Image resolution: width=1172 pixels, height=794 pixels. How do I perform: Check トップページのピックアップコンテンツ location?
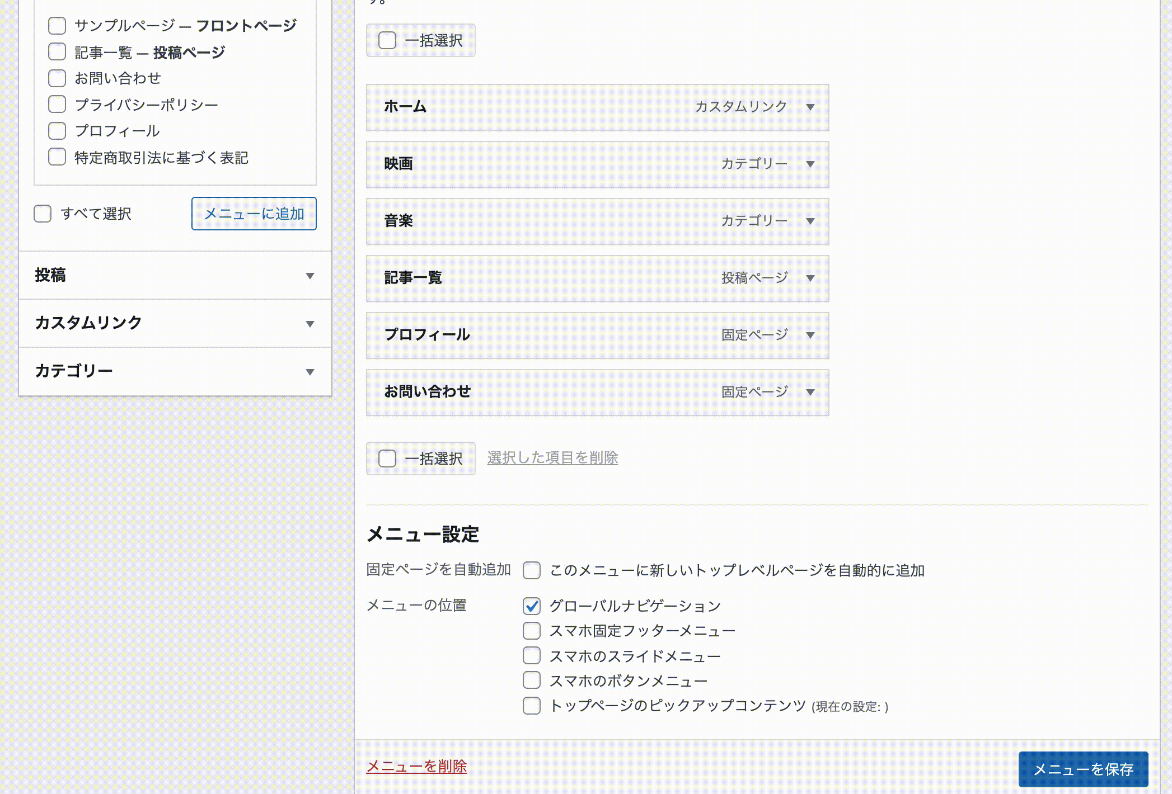tap(532, 706)
